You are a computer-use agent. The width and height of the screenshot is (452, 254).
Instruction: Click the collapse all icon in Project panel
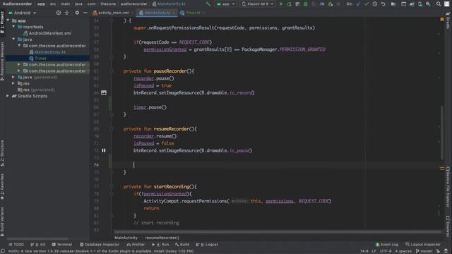coord(67,13)
